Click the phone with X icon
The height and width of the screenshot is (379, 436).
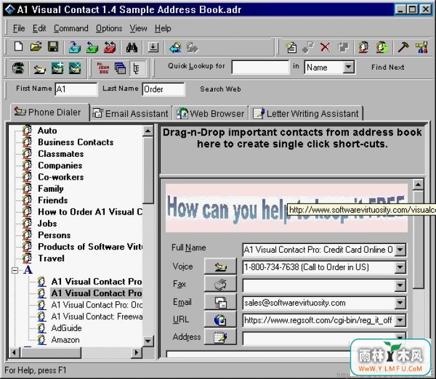[75, 68]
